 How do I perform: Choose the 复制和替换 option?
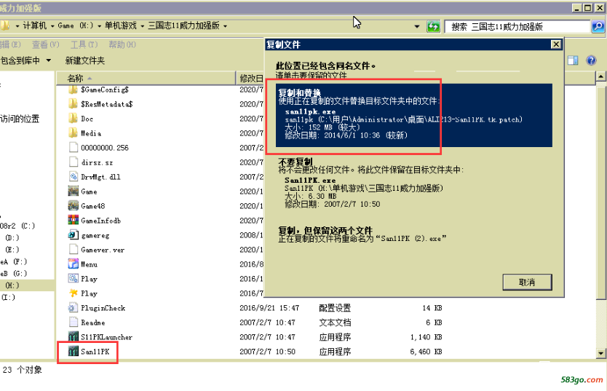[414, 115]
